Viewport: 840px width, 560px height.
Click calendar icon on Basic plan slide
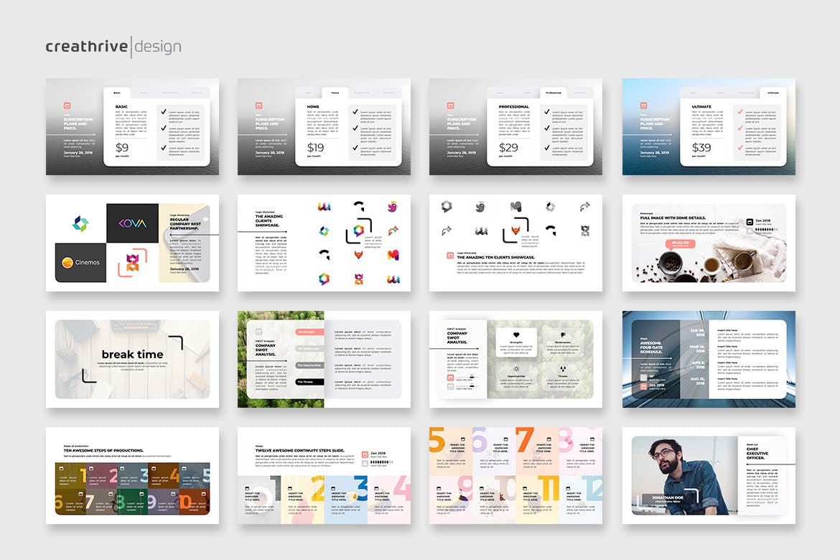pyautogui.click(x=68, y=105)
